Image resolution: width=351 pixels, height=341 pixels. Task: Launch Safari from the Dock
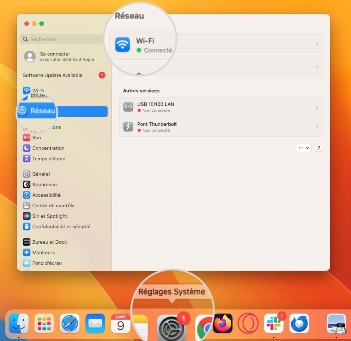point(70,323)
